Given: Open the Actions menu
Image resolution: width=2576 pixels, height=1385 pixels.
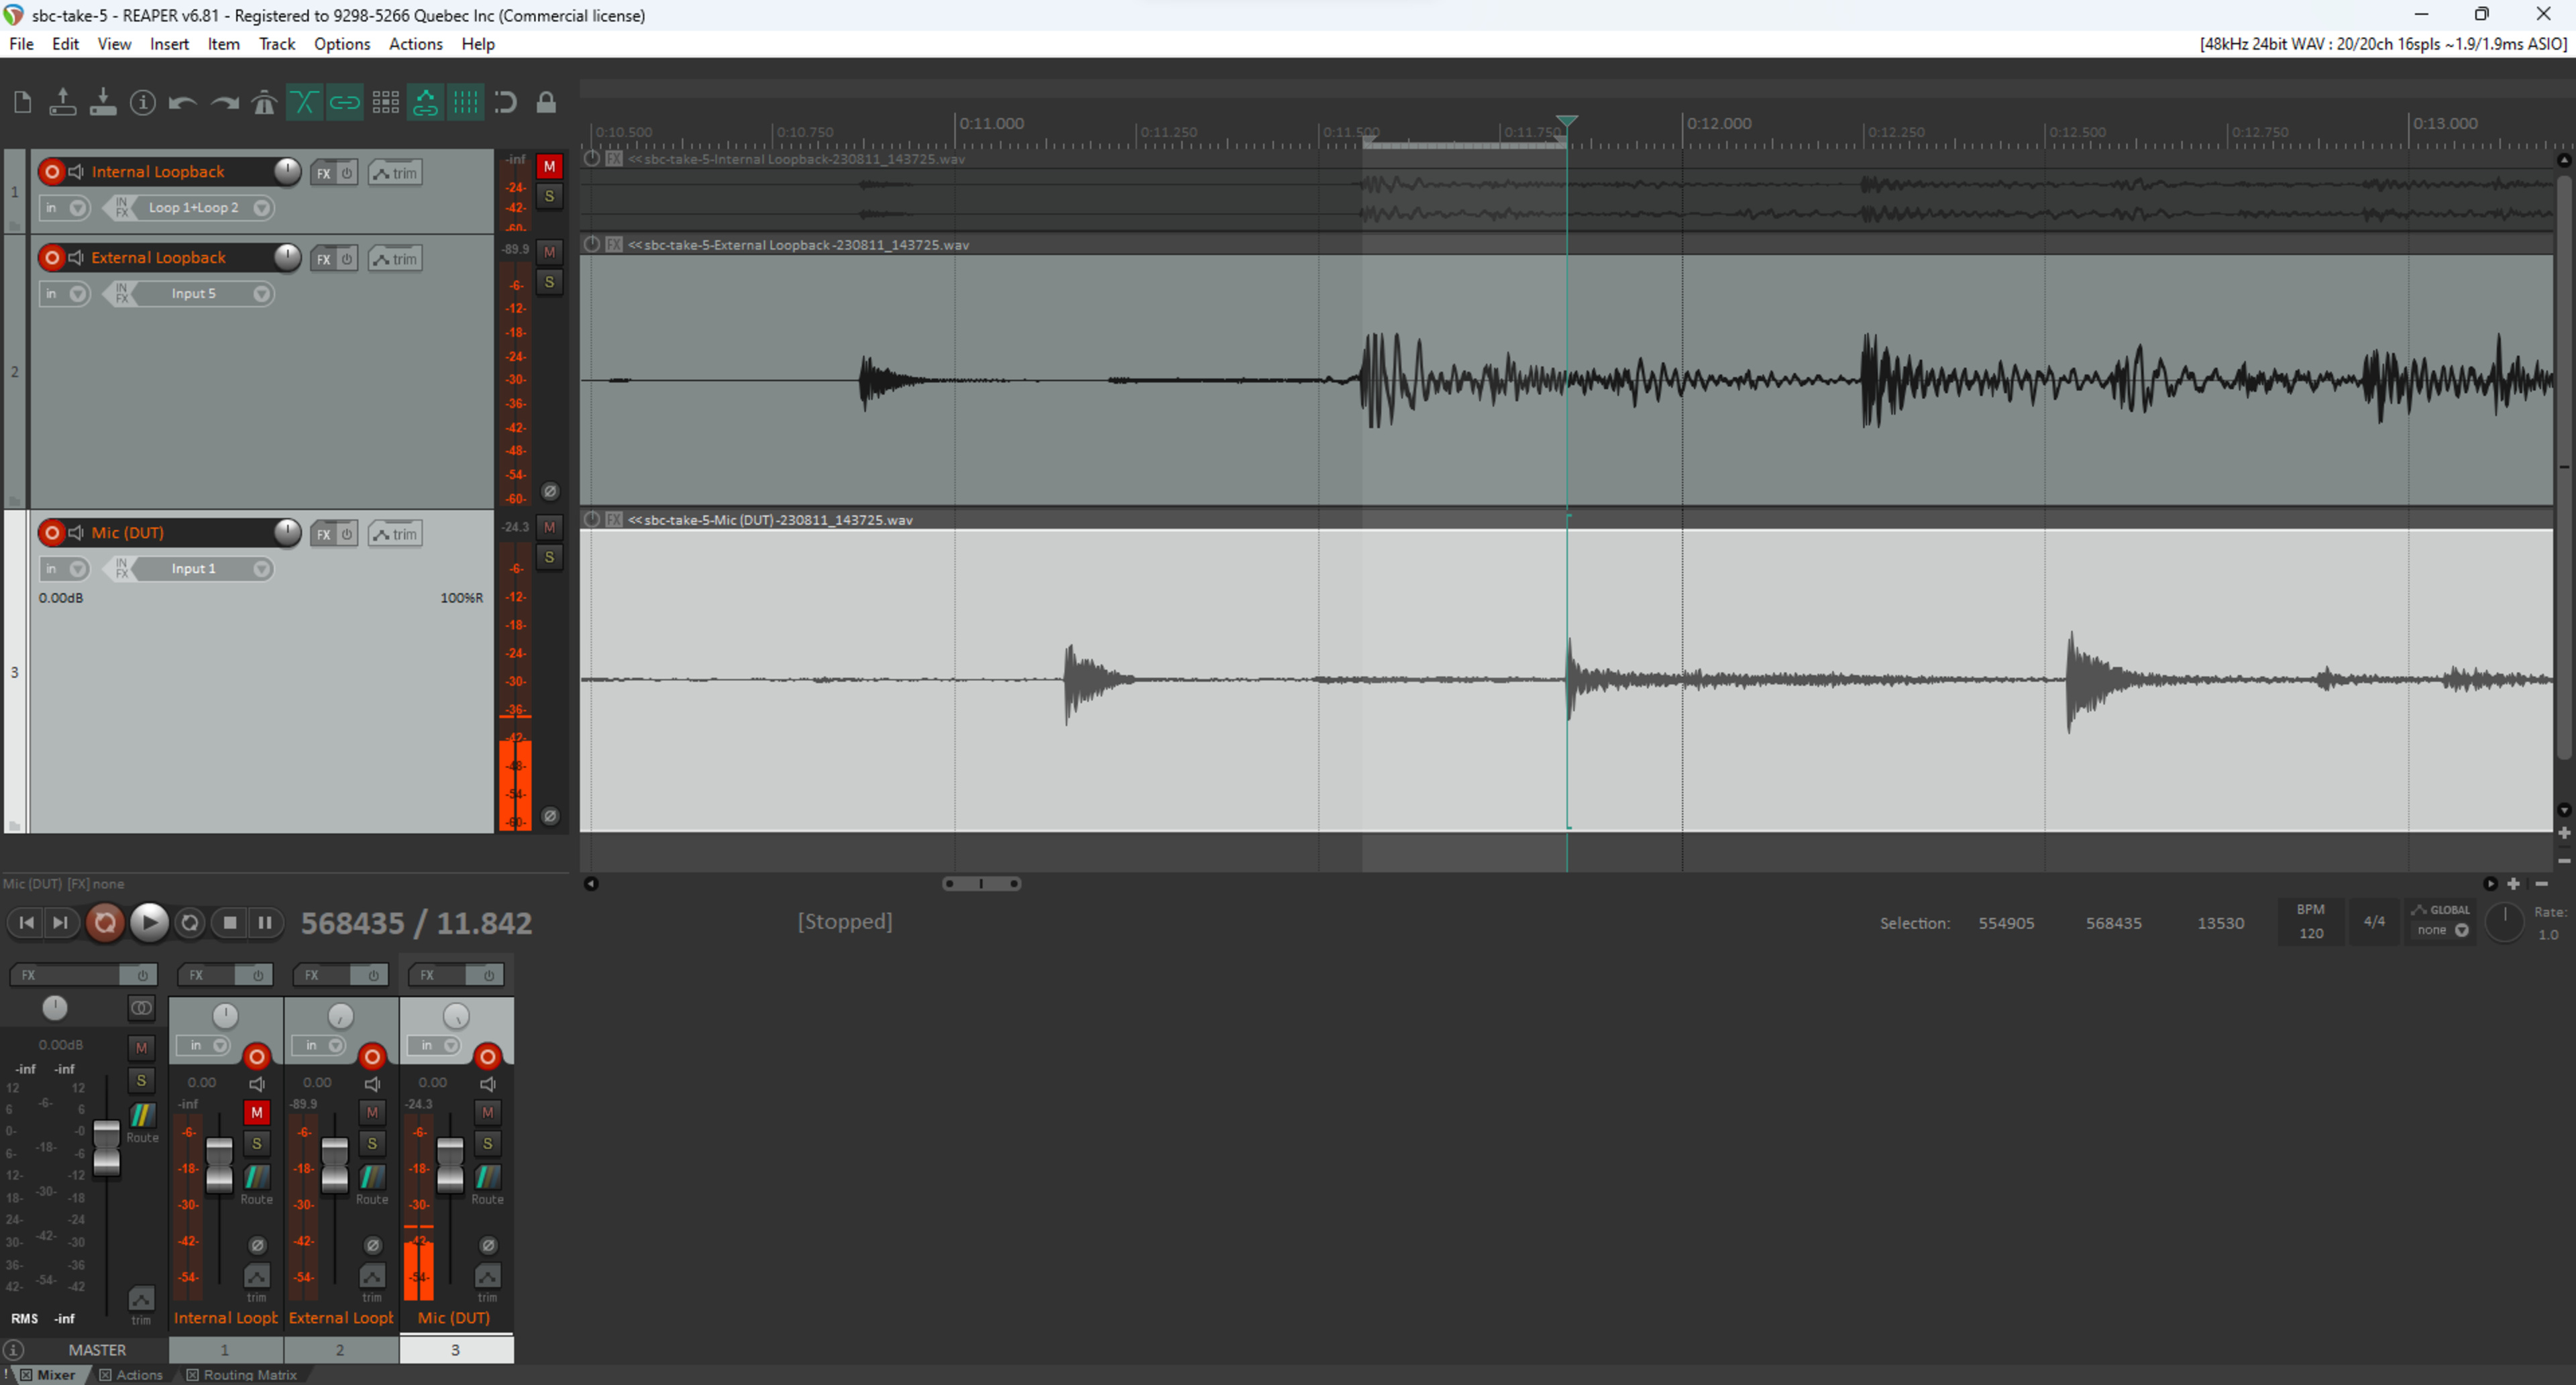Looking at the screenshot, I should pos(415,44).
